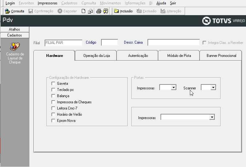Click the Atalhos sidebar button
The image size is (246, 167).
[x=15, y=29]
